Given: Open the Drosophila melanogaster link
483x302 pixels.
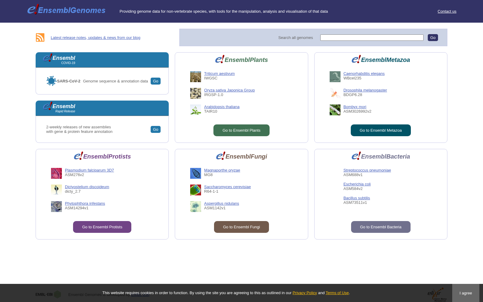Looking at the screenshot, I should [365, 90].
